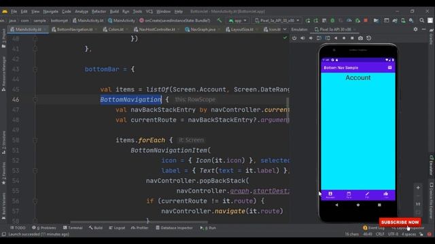Switch to LayoutSize.kt tab

[x=242, y=29]
